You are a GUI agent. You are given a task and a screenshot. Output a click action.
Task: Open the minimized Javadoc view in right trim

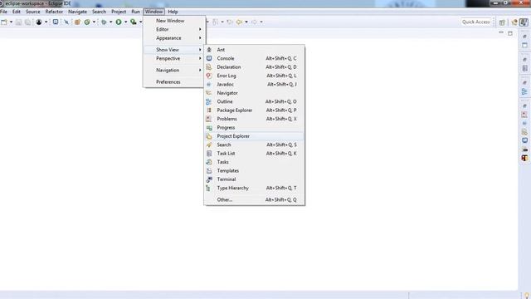(x=524, y=124)
